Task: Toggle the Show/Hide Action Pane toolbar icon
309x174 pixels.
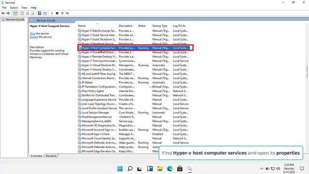Action: click(x=45, y=13)
